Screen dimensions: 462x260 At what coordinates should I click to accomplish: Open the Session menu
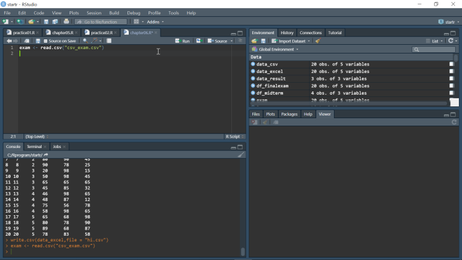tap(94, 13)
